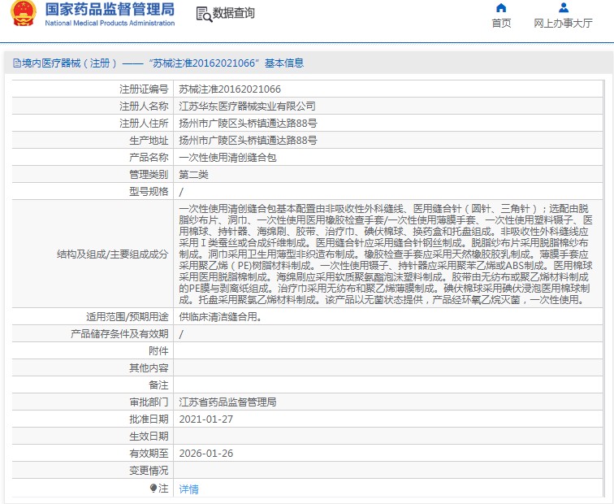
Task: Click the 附件 row label
Action: [158, 350]
